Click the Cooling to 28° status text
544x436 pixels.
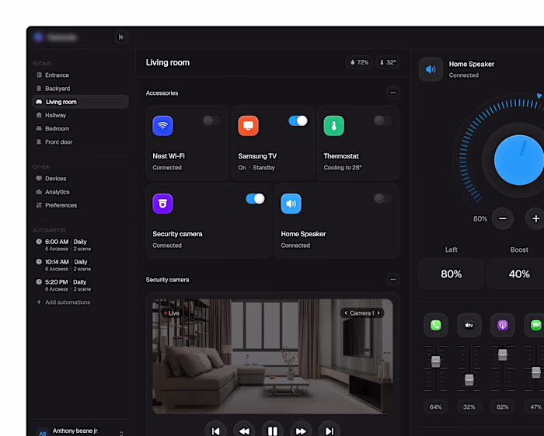pyautogui.click(x=343, y=168)
